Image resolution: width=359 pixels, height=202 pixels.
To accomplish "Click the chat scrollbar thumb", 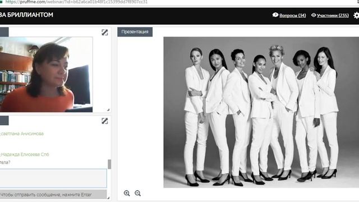I will pos(109,164).
